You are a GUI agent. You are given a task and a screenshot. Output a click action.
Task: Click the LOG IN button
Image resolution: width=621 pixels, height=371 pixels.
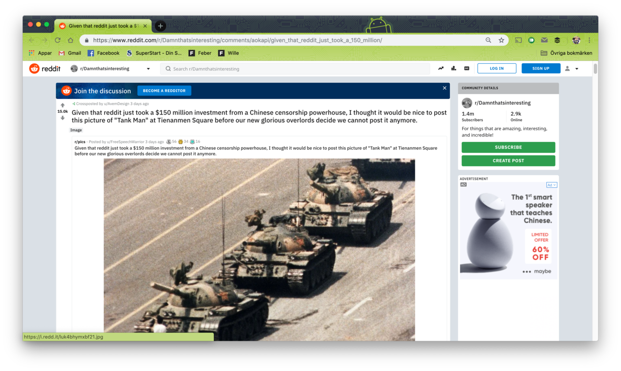click(497, 68)
